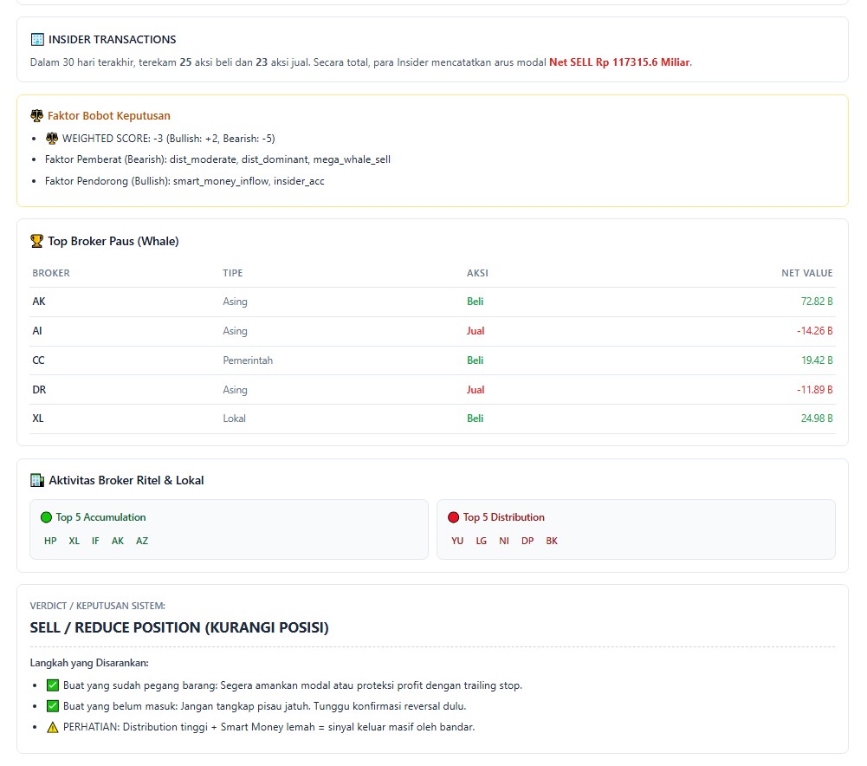Click the building icon beside INSIDER TRANSACTIONS
The width and height of the screenshot is (867, 766).
pyautogui.click(x=37, y=40)
